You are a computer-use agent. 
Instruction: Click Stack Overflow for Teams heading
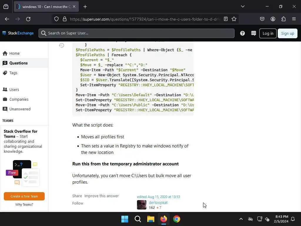click(x=21, y=134)
